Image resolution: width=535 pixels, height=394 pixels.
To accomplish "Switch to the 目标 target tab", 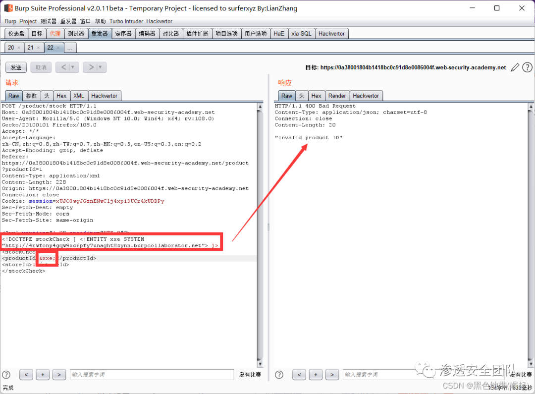I will pos(37,34).
